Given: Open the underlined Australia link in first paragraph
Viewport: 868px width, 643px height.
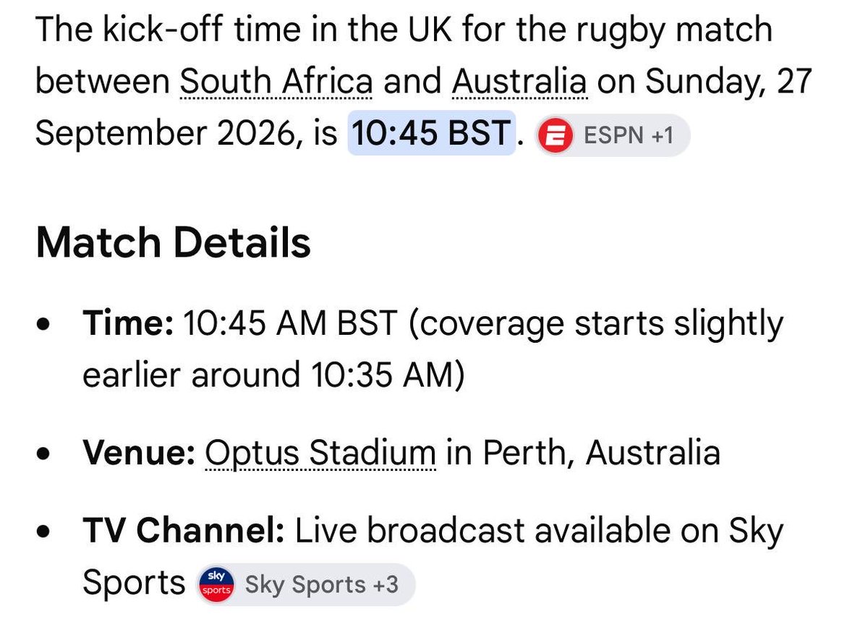Looking at the screenshot, I should pyautogui.click(x=520, y=82).
